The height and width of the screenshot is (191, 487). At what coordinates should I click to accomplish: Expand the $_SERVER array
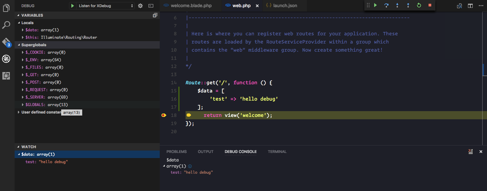23,97
